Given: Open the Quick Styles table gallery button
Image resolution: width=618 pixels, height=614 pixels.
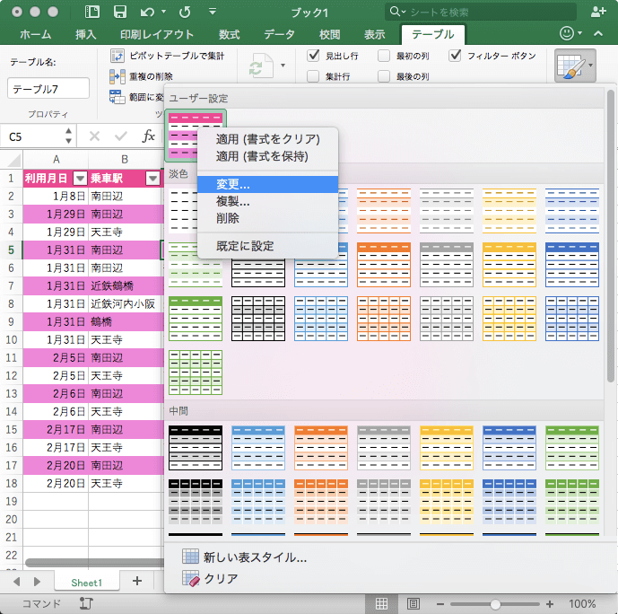Looking at the screenshot, I should coord(575,66).
